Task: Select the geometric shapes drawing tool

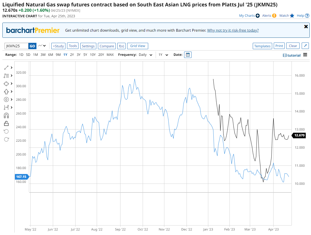Action: coord(6,83)
